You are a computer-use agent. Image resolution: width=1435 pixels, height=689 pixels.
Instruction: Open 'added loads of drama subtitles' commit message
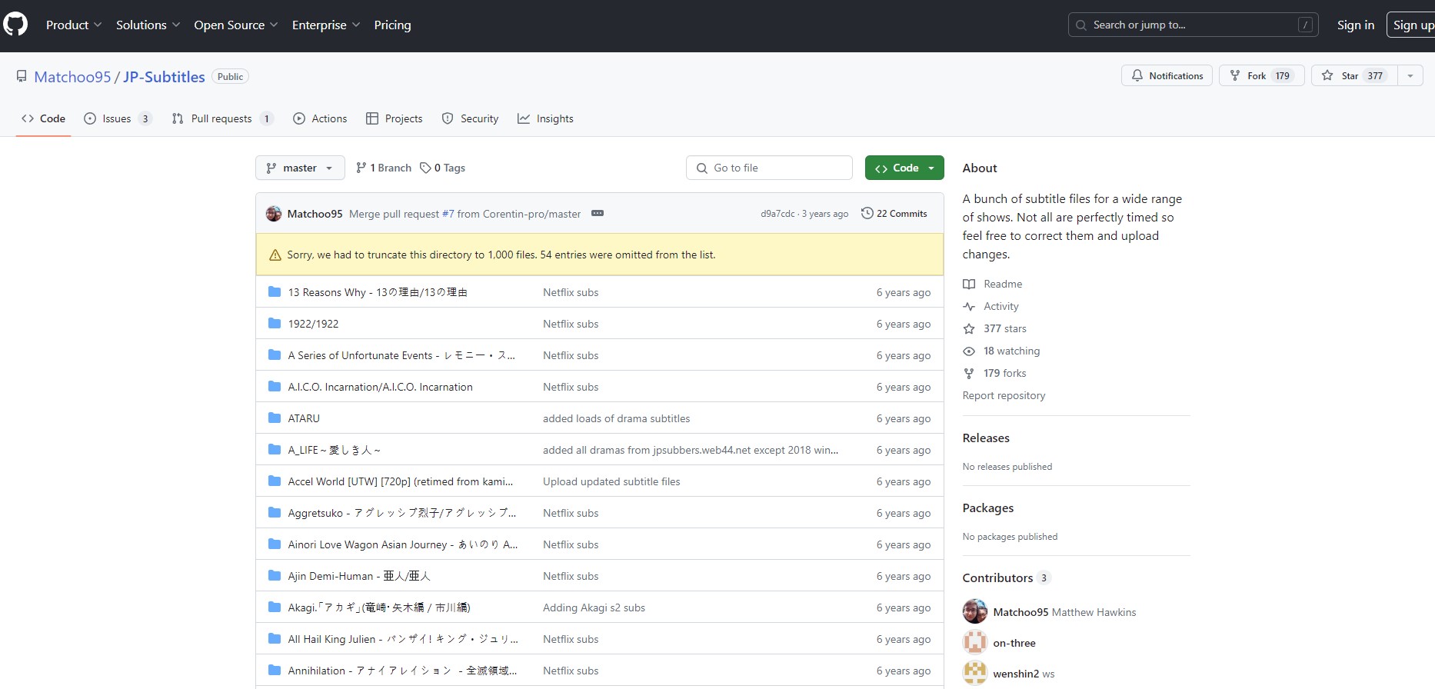(x=616, y=418)
